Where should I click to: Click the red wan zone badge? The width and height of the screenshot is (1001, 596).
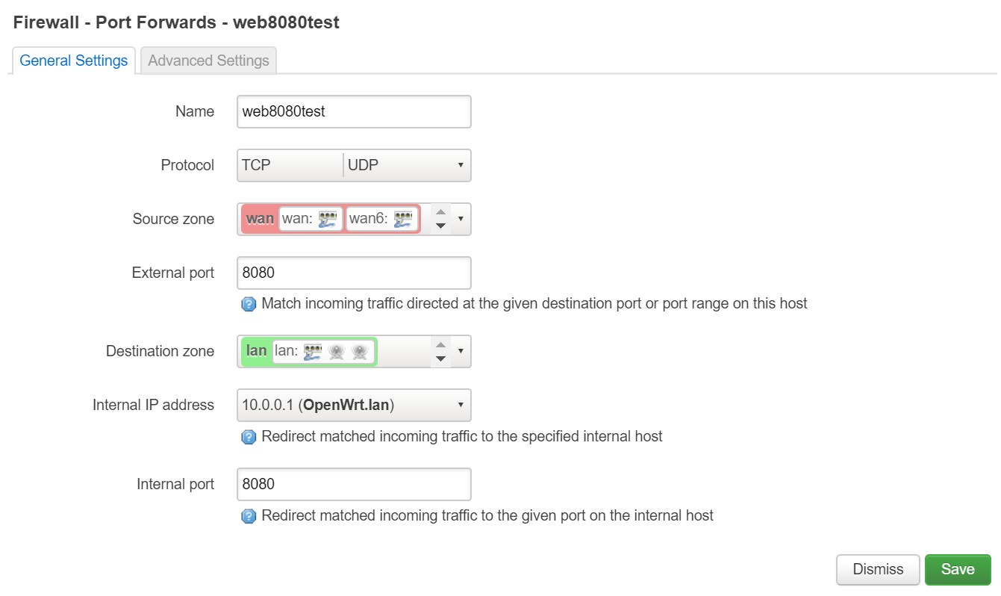coord(260,219)
